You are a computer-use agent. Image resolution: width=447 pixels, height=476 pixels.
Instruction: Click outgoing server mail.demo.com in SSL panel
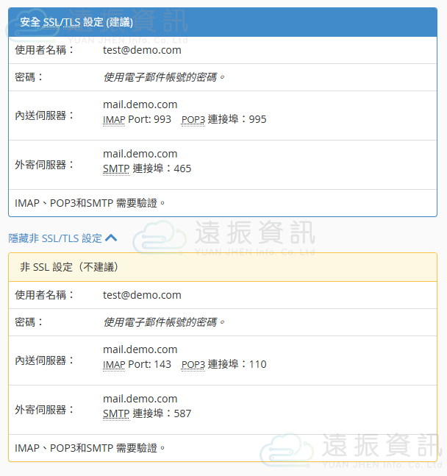[x=140, y=154]
